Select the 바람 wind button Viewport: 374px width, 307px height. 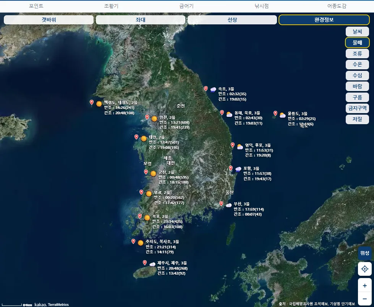click(357, 86)
